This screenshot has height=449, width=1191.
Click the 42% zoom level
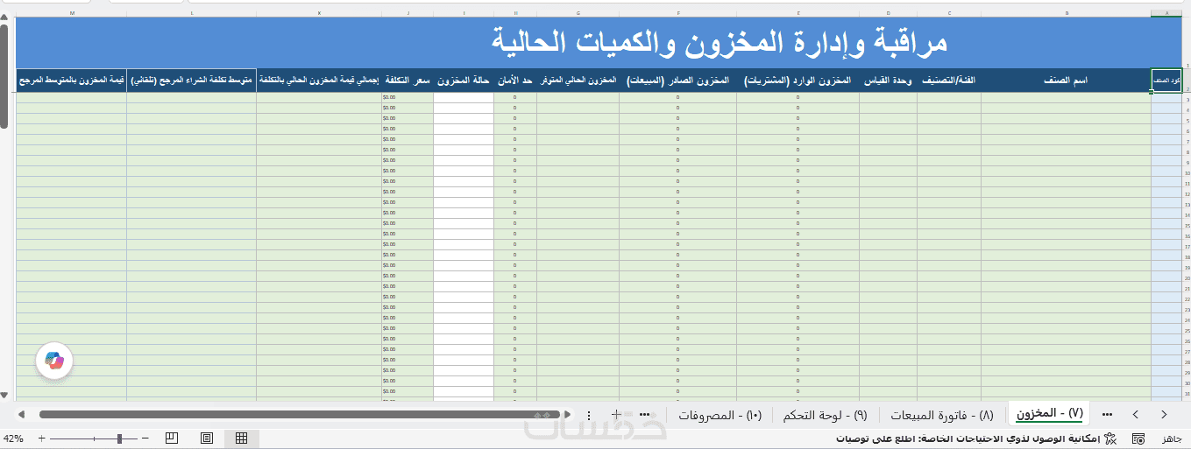[x=13, y=438]
